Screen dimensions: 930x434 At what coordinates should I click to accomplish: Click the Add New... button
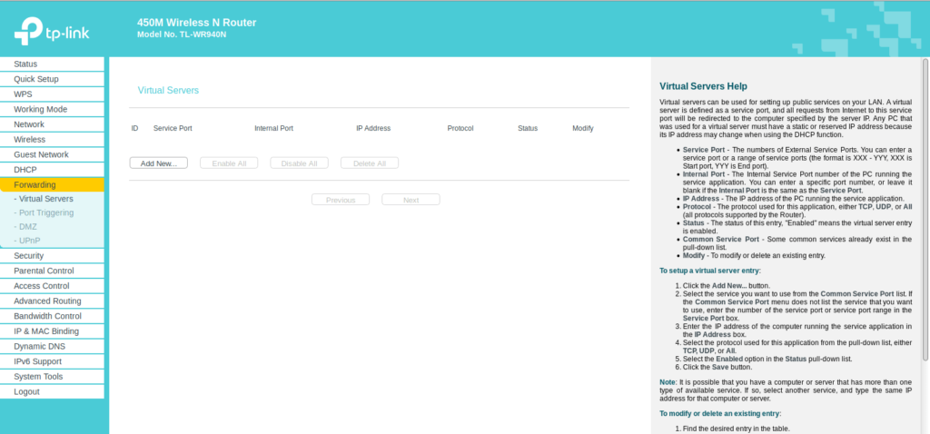click(158, 163)
